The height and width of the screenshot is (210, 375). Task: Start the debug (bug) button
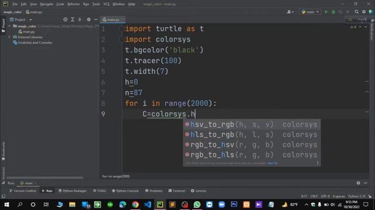click(333, 12)
